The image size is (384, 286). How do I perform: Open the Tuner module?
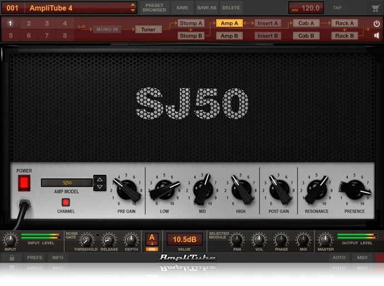coord(148,29)
